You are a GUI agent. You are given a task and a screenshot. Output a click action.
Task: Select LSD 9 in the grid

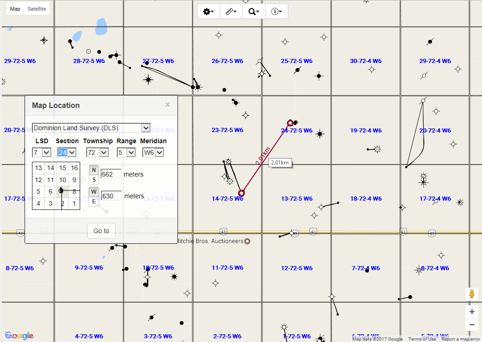tap(75, 180)
